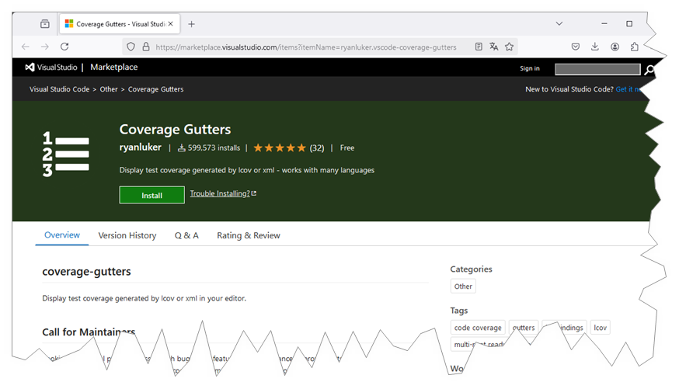Screen dimensions: 679x389
Task: Open the Other breadcrumb link
Action: 109,89
